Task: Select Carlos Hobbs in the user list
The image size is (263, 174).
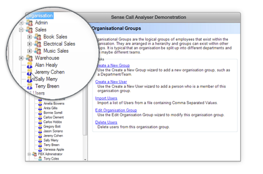Action: click(52, 122)
